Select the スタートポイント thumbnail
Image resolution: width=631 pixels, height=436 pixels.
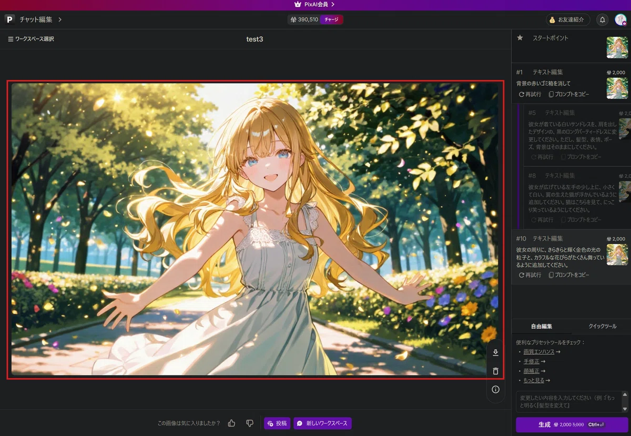[x=617, y=47]
